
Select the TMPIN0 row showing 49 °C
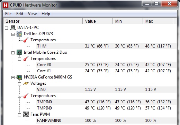click(x=106, y=108)
